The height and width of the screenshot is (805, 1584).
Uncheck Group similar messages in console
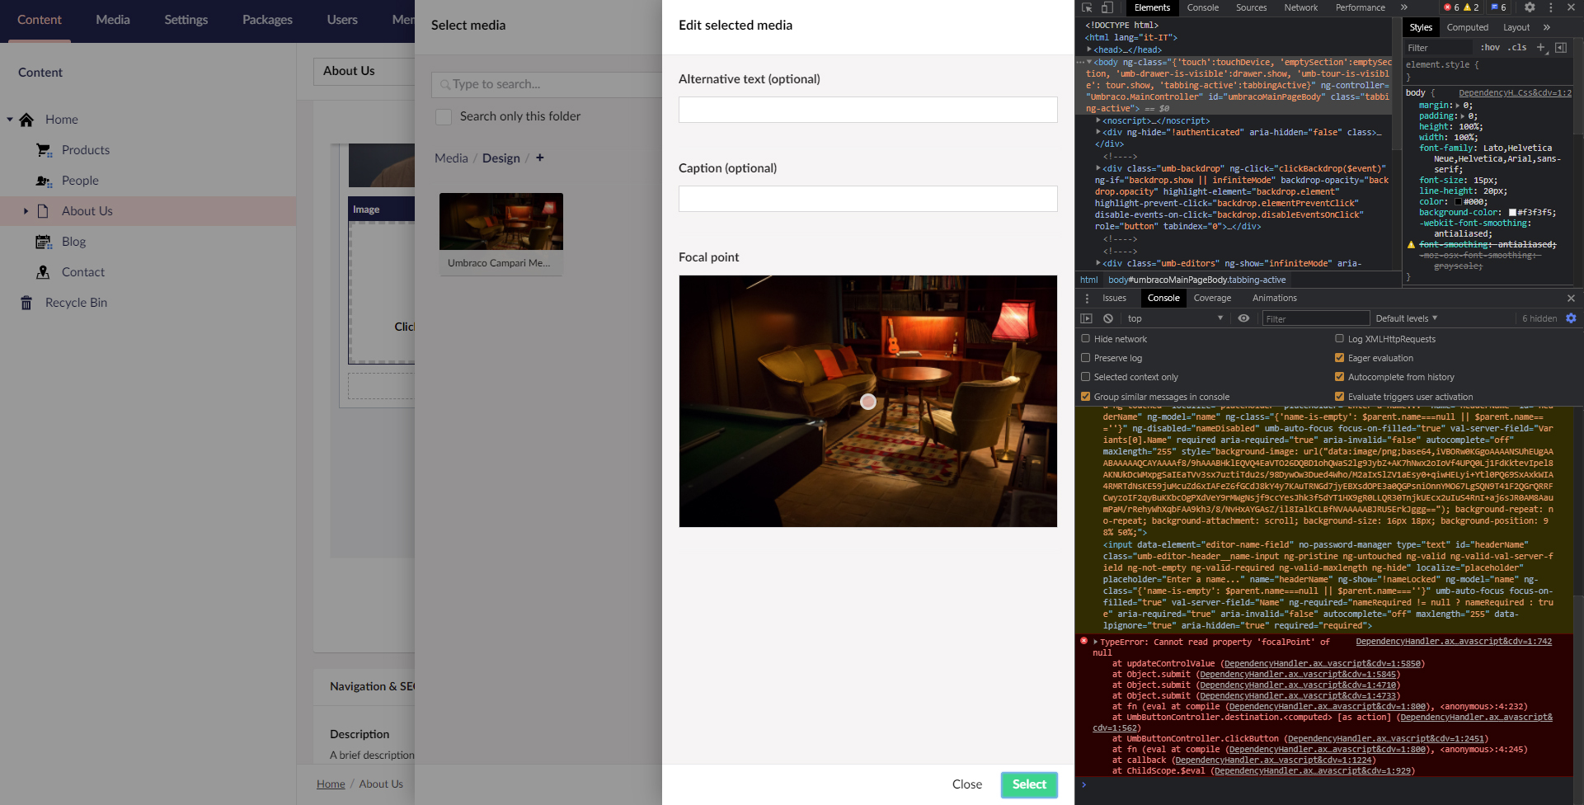click(x=1086, y=397)
